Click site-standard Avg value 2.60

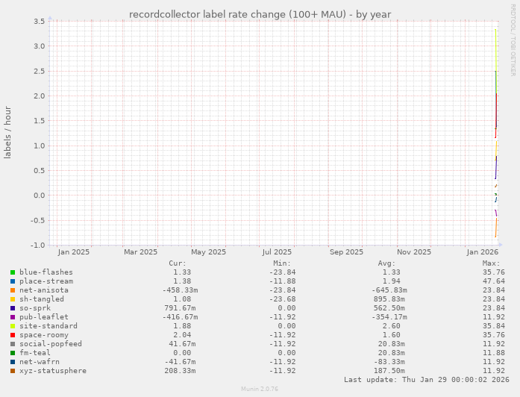pyautogui.click(x=392, y=326)
